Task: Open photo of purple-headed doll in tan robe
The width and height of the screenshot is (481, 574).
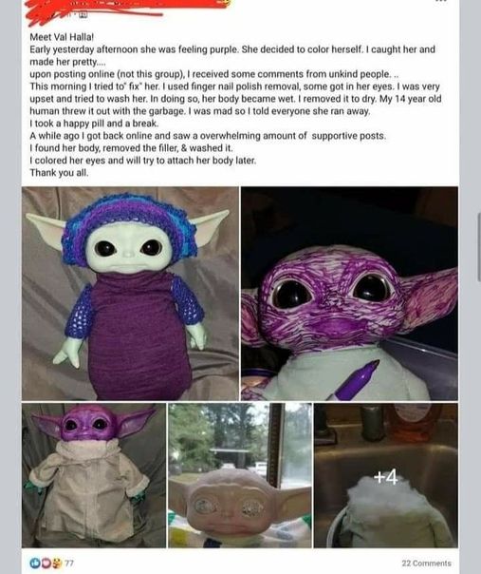Action: [x=94, y=475]
